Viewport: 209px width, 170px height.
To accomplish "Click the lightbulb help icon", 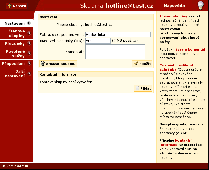I will pyautogui.click(x=200, y=5).
